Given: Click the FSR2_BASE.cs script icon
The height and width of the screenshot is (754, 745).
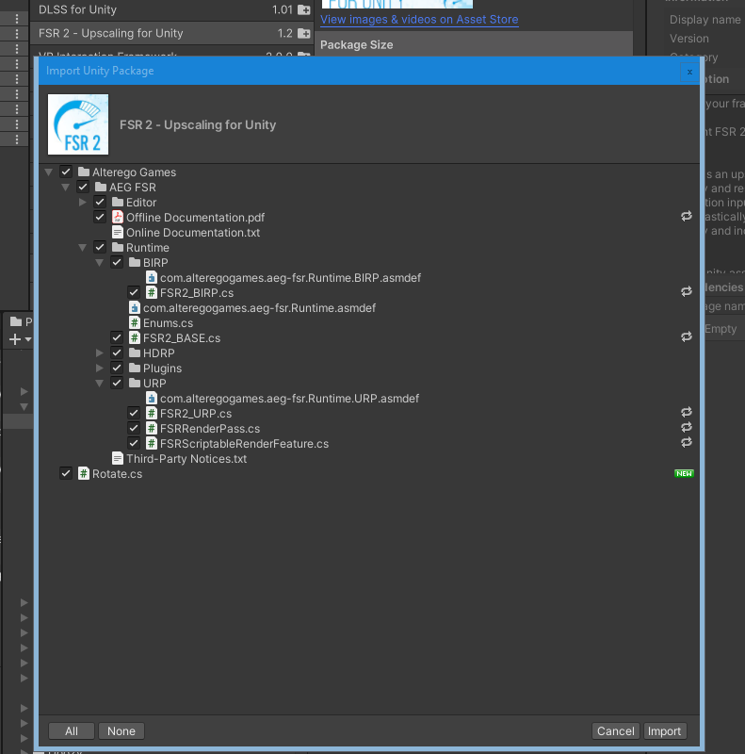Looking at the screenshot, I should click(135, 337).
